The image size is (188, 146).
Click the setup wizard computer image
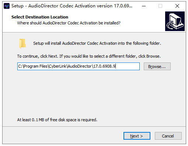[x=175, y=21]
